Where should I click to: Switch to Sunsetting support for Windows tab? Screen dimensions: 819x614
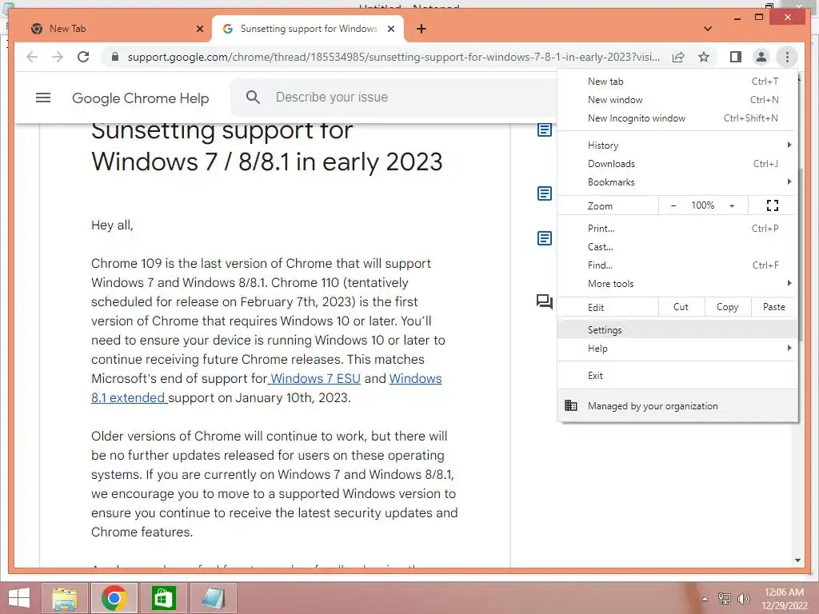point(308,29)
